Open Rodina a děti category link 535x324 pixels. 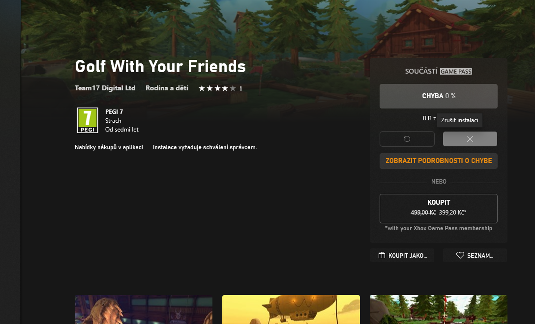[167, 88]
